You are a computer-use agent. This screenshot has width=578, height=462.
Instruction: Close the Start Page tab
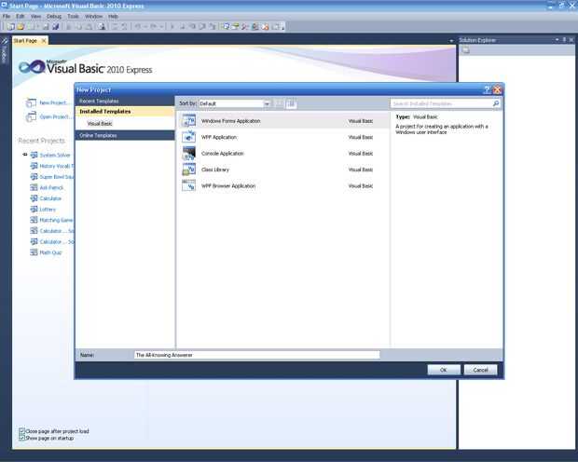pos(44,41)
